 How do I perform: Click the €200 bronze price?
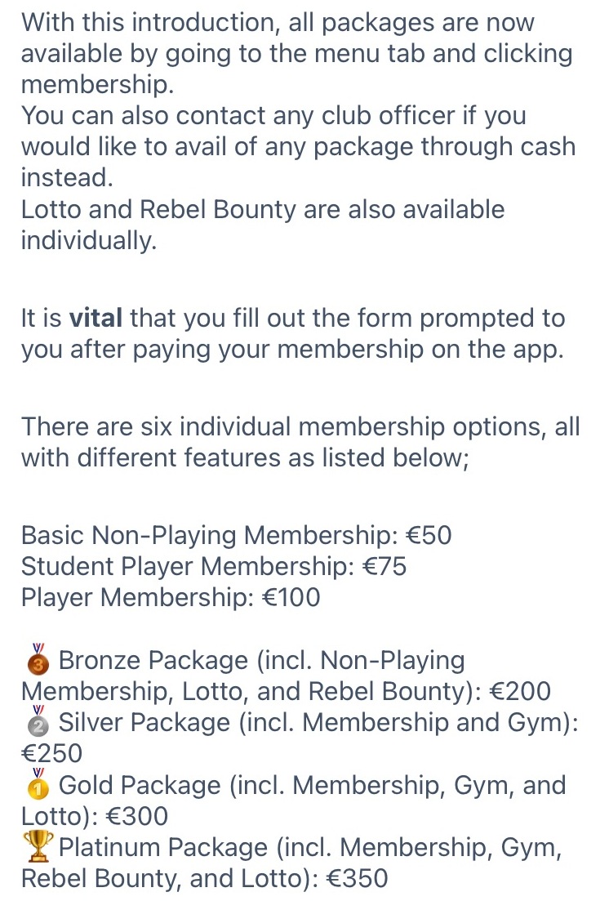[520, 691]
